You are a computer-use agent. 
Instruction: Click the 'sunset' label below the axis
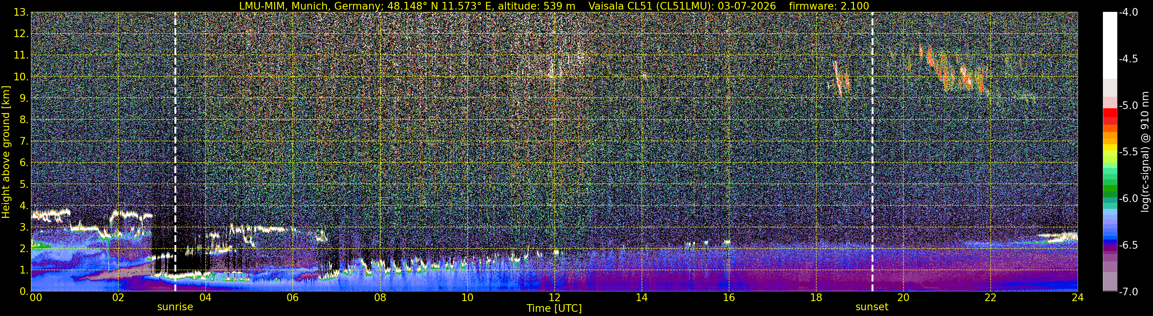point(872,307)
